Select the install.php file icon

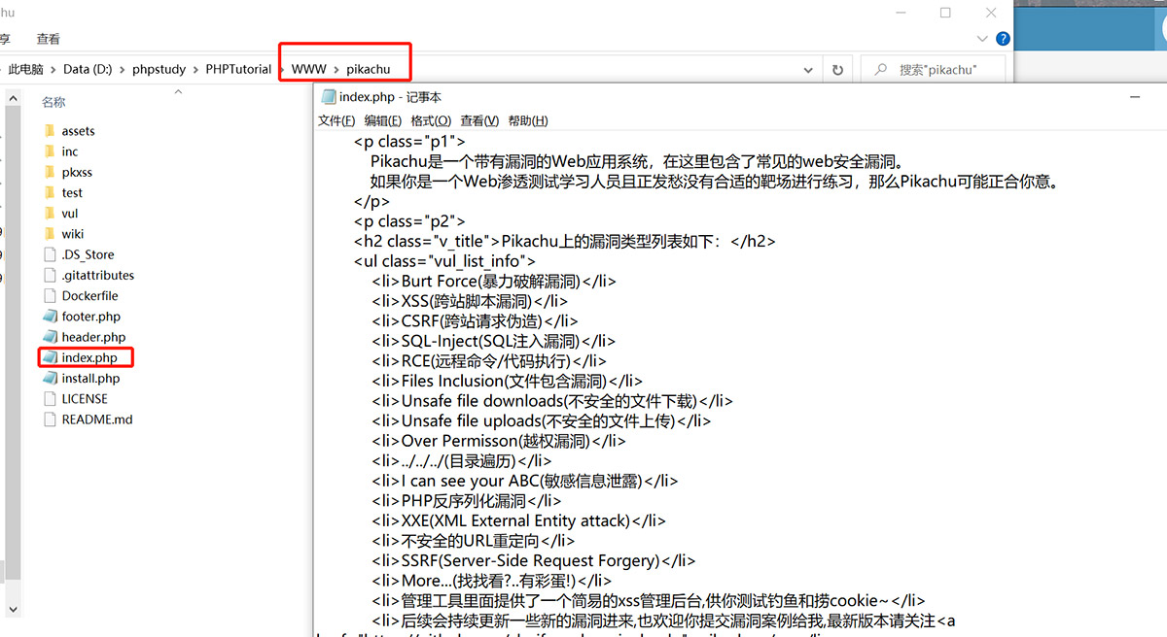51,378
